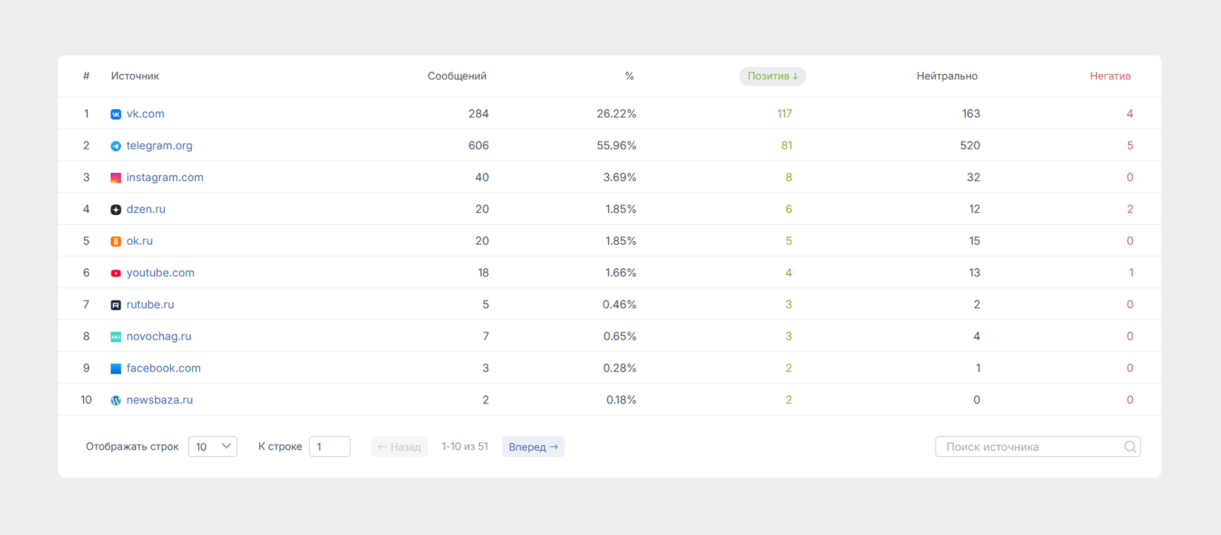Open the dzen.ru source link
The width and height of the screenshot is (1221, 535).
146,209
